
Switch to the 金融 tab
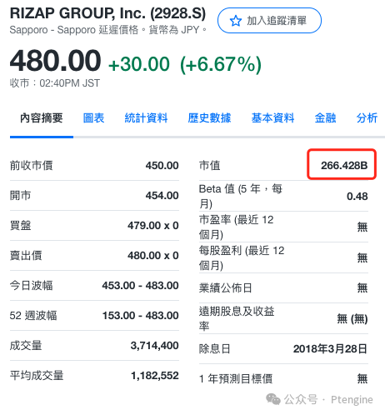(x=325, y=118)
